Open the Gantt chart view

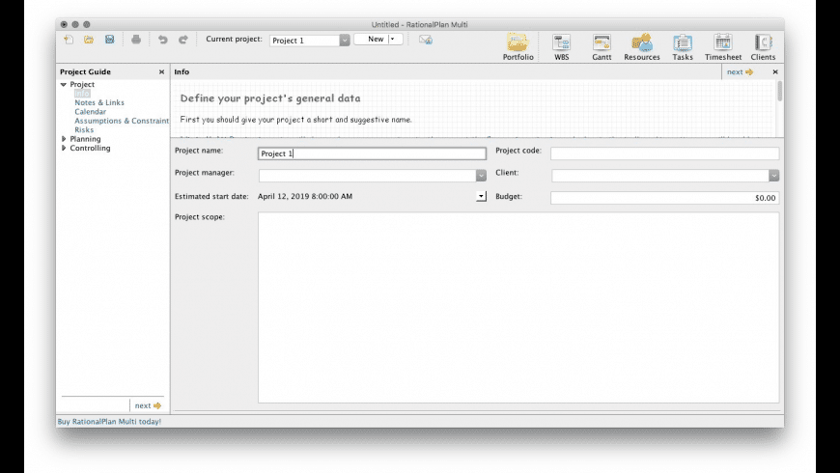click(602, 46)
